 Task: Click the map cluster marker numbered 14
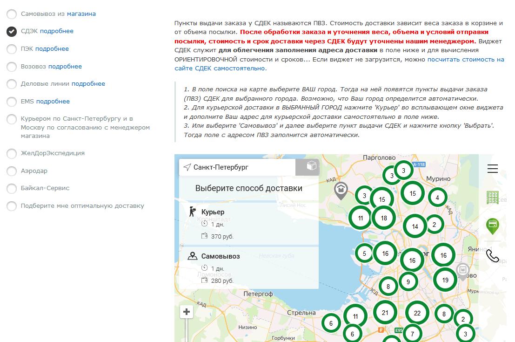click(x=415, y=226)
